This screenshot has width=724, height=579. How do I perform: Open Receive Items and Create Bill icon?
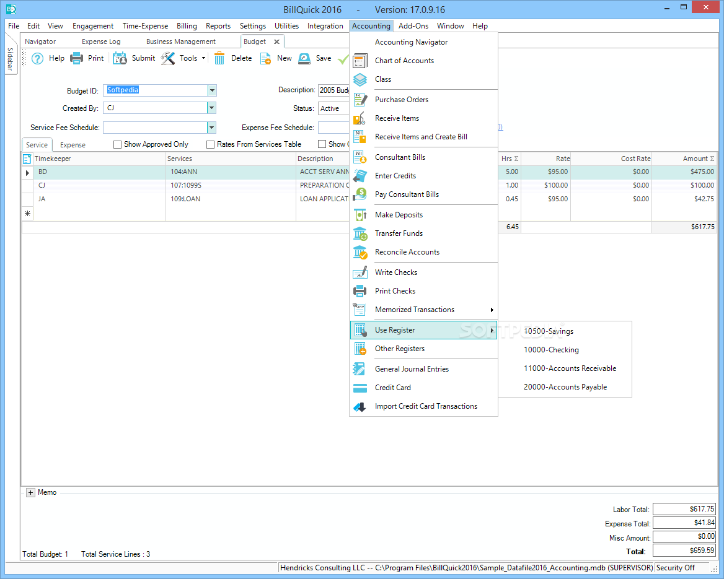[x=360, y=137]
